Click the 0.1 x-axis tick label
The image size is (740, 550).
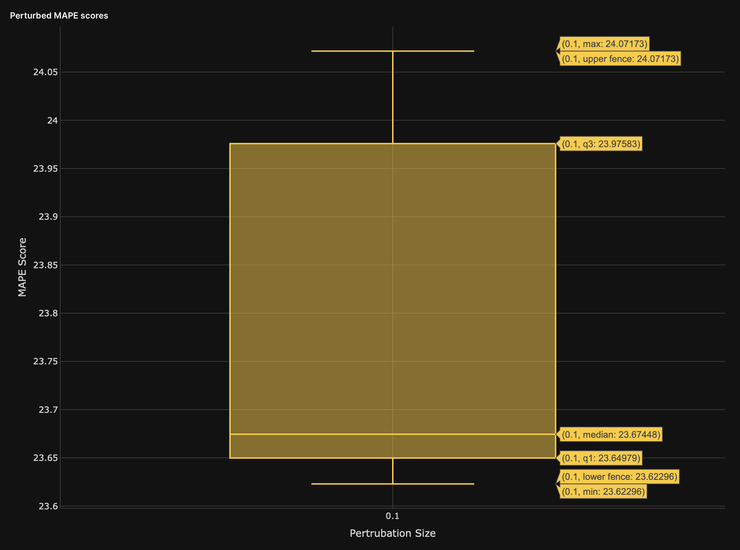tap(392, 516)
